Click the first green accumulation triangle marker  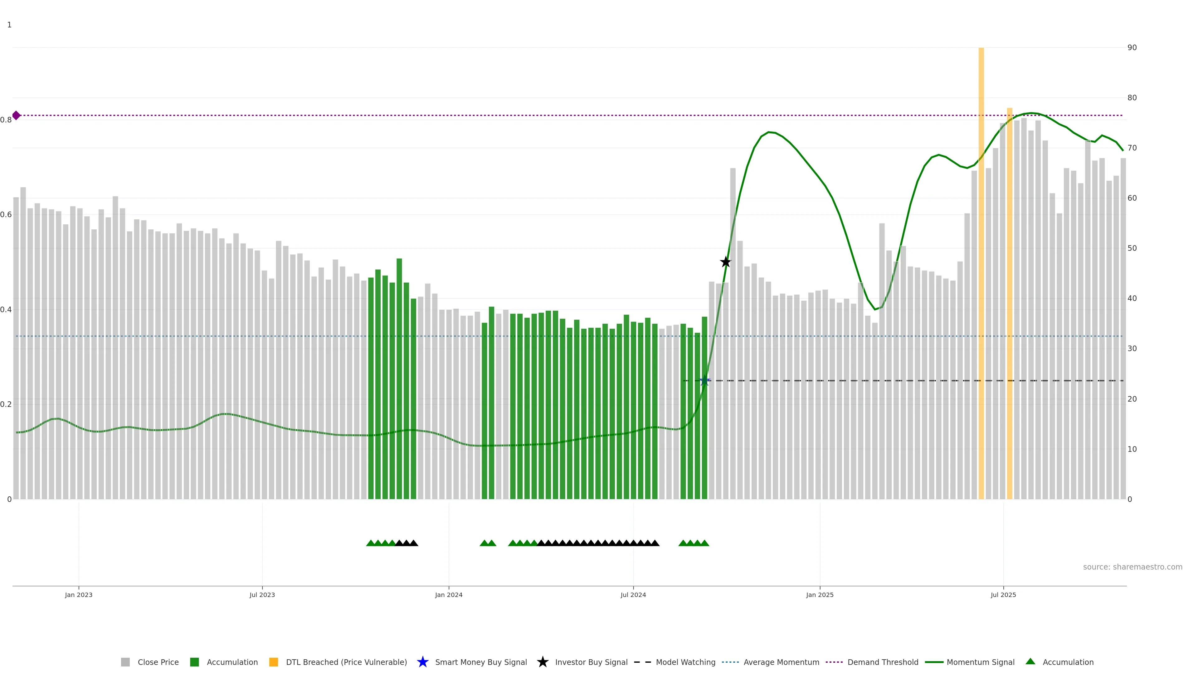click(x=371, y=543)
